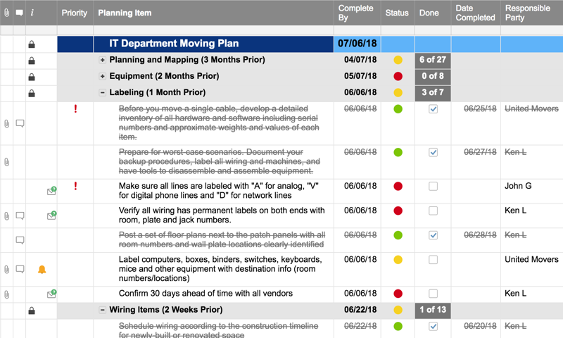Click 'United Movers' on Label computers row

[x=531, y=260]
